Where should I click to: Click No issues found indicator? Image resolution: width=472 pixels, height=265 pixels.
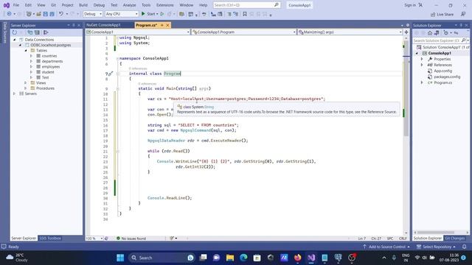[x=131, y=239]
